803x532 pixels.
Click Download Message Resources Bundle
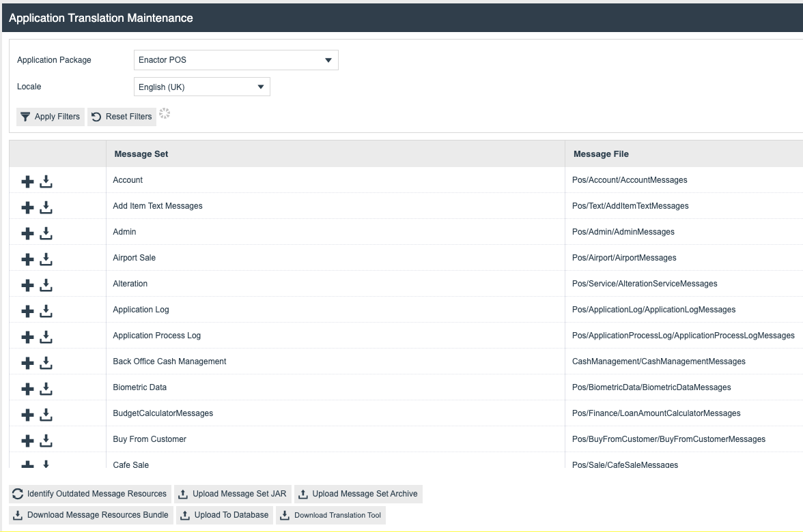pos(91,515)
